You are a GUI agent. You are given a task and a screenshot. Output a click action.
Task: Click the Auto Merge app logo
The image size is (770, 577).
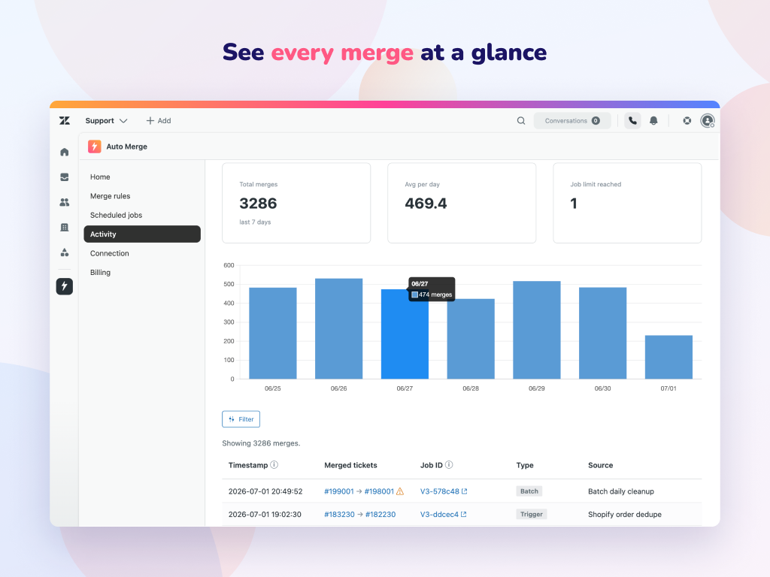94,147
